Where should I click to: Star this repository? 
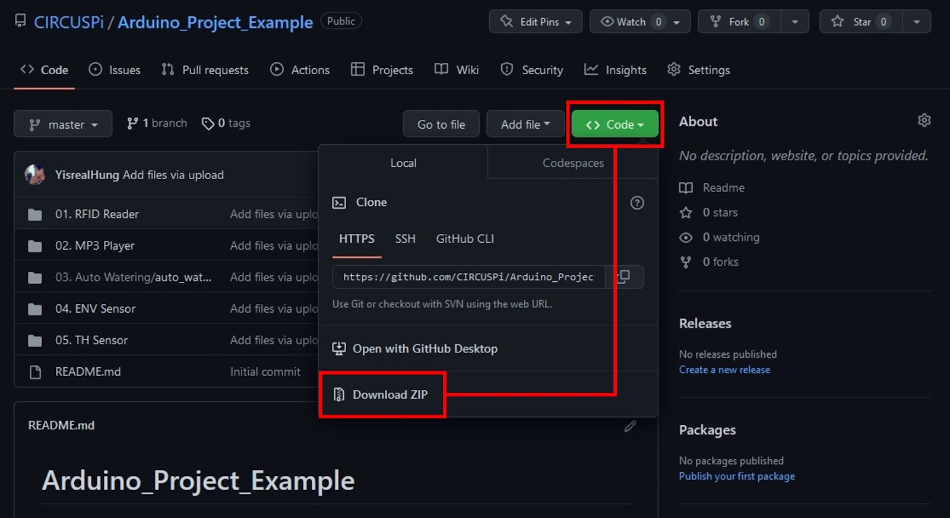862,21
